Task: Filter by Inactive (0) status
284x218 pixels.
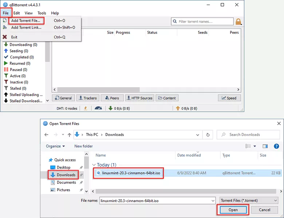Action: click(19, 82)
